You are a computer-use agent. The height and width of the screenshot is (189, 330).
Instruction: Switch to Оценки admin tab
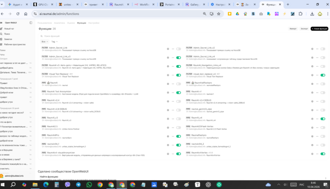71,23
